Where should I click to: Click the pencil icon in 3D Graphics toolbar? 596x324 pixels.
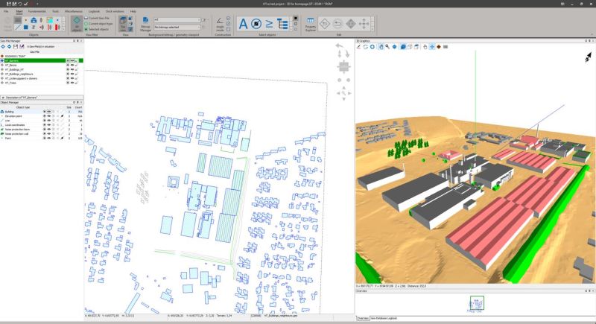358,47
